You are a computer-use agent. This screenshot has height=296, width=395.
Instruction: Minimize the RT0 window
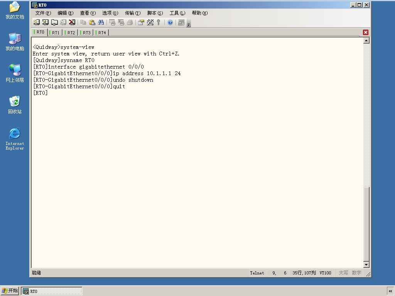click(353, 5)
